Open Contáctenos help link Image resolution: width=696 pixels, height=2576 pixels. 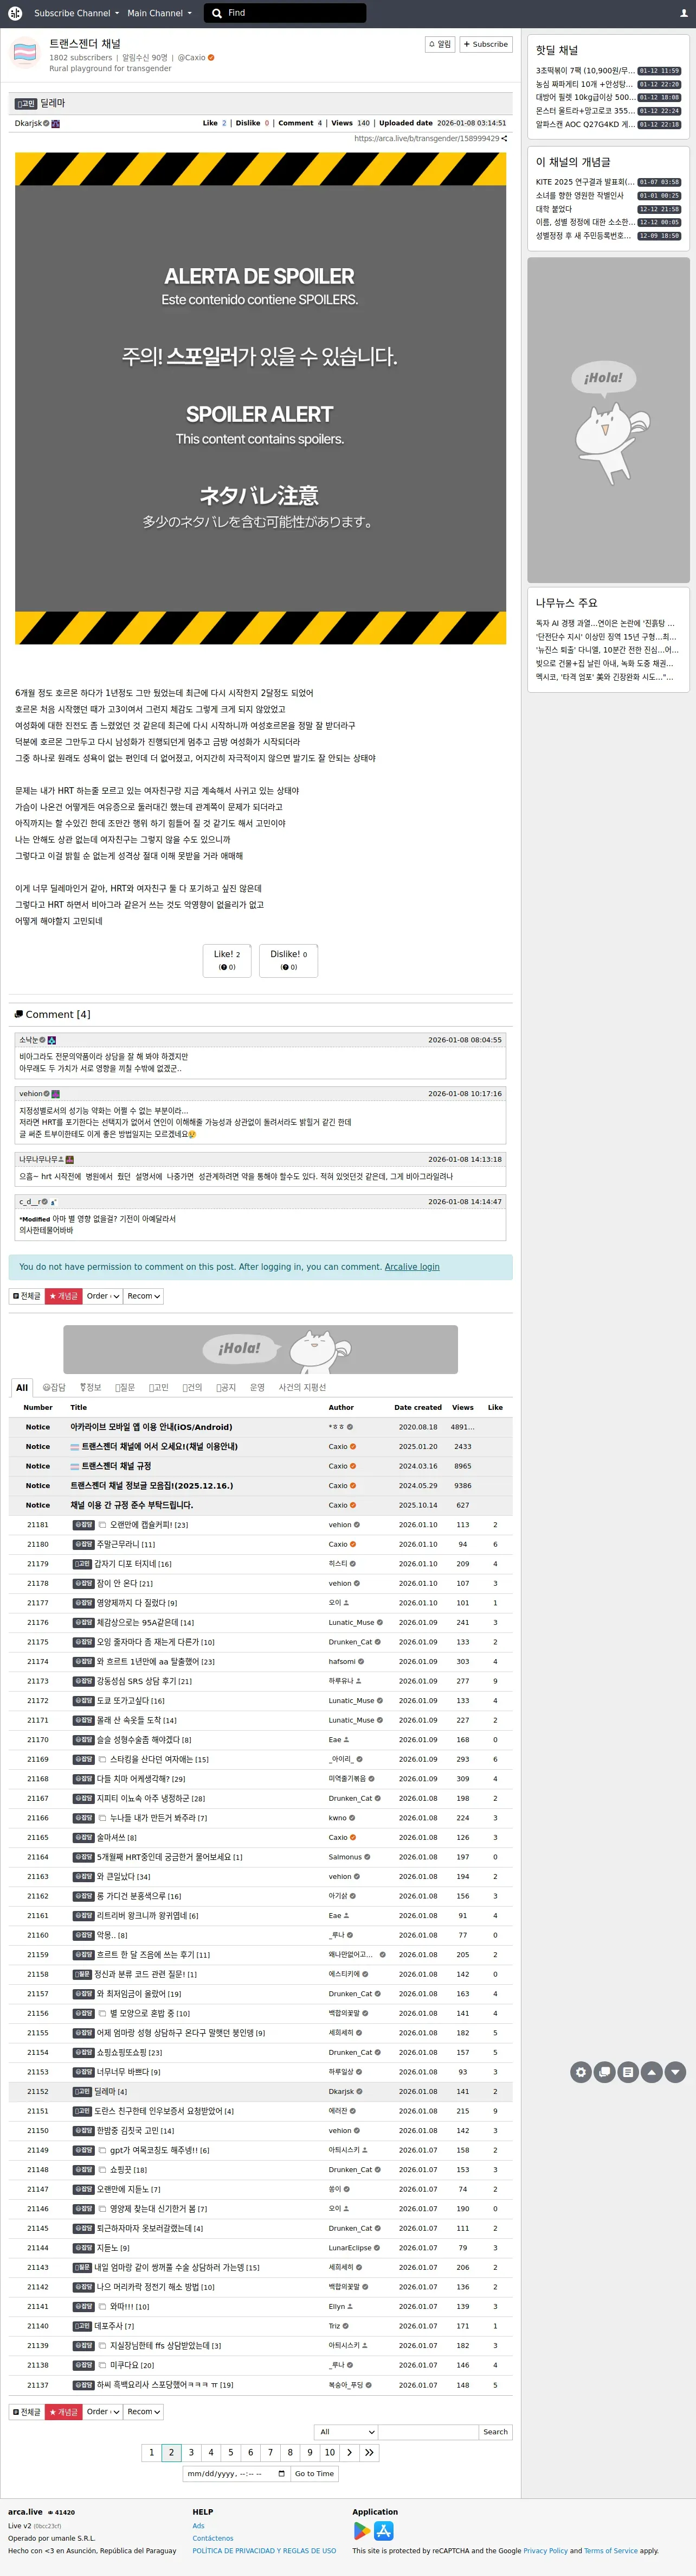click(x=212, y=2538)
